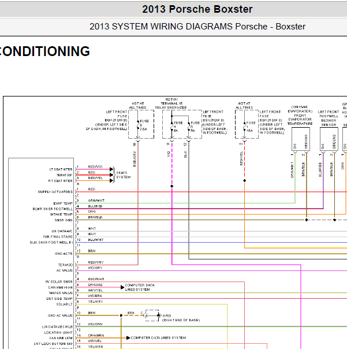Select the 'WATER VALVE' pin label
347x349 pixels.
(61, 293)
